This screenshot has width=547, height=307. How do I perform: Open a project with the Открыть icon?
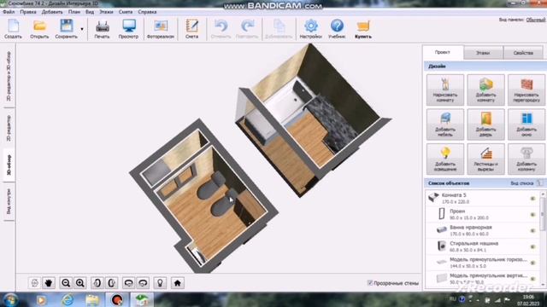tap(39, 29)
